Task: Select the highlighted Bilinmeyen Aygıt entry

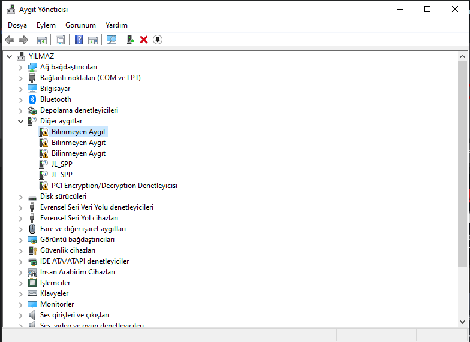Action: (x=78, y=132)
